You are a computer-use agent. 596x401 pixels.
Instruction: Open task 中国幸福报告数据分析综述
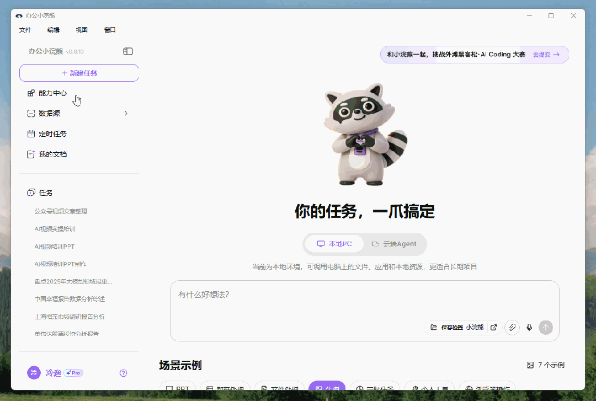70,299
